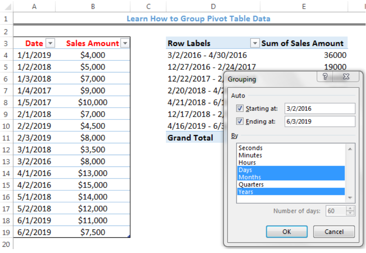
Task: Uncheck the Starting at checkbox
Action: (239, 108)
